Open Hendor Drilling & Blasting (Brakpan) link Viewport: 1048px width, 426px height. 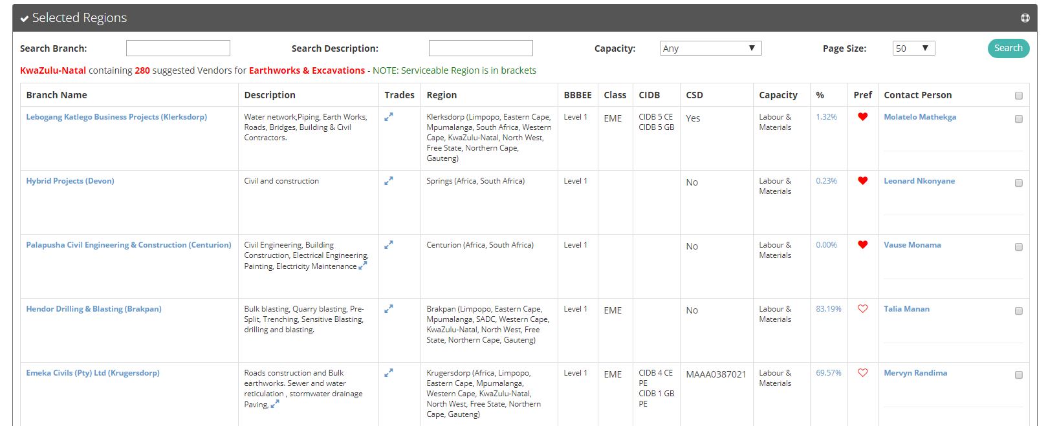(x=94, y=309)
